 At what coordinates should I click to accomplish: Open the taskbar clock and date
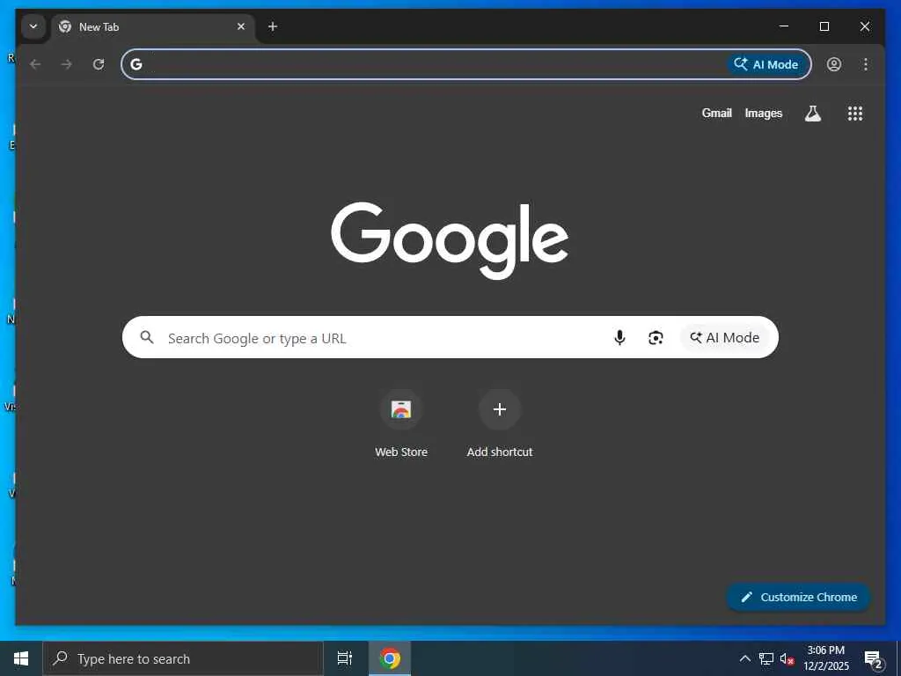(825, 658)
